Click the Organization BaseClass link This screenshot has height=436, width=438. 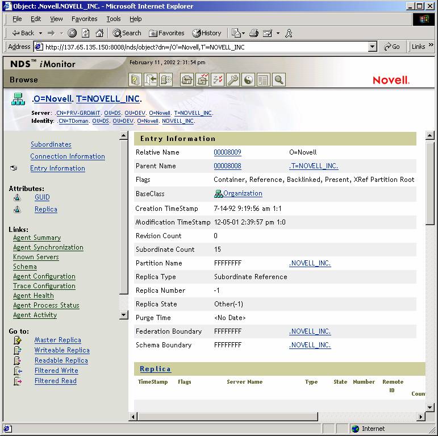tap(243, 193)
